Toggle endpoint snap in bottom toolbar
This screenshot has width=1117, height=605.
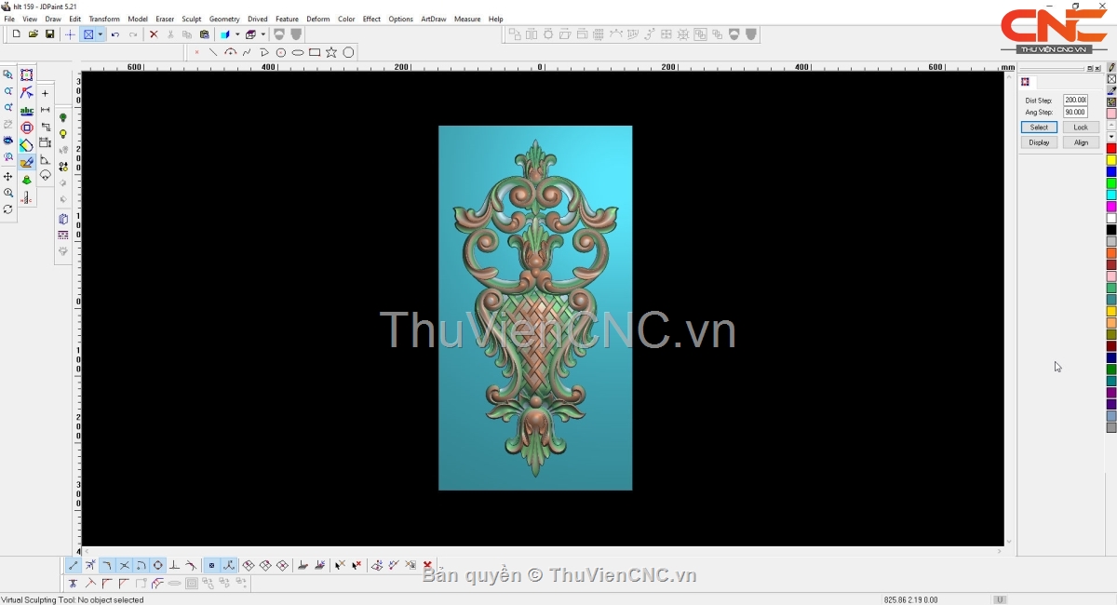coord(73,565)
